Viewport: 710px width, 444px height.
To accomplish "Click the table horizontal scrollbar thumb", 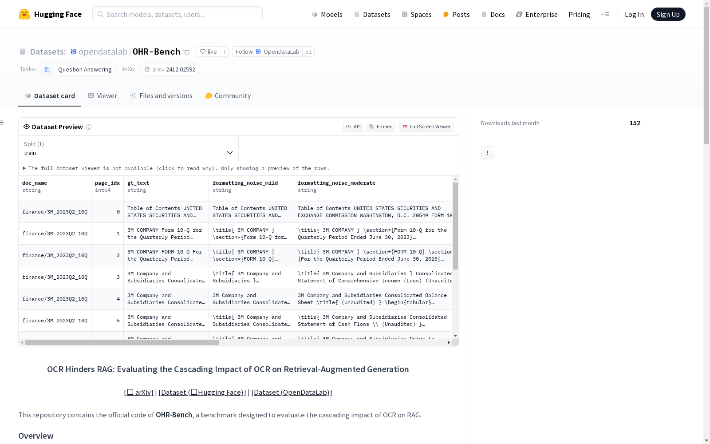I will pyautogui.click(x=122, y=342).
